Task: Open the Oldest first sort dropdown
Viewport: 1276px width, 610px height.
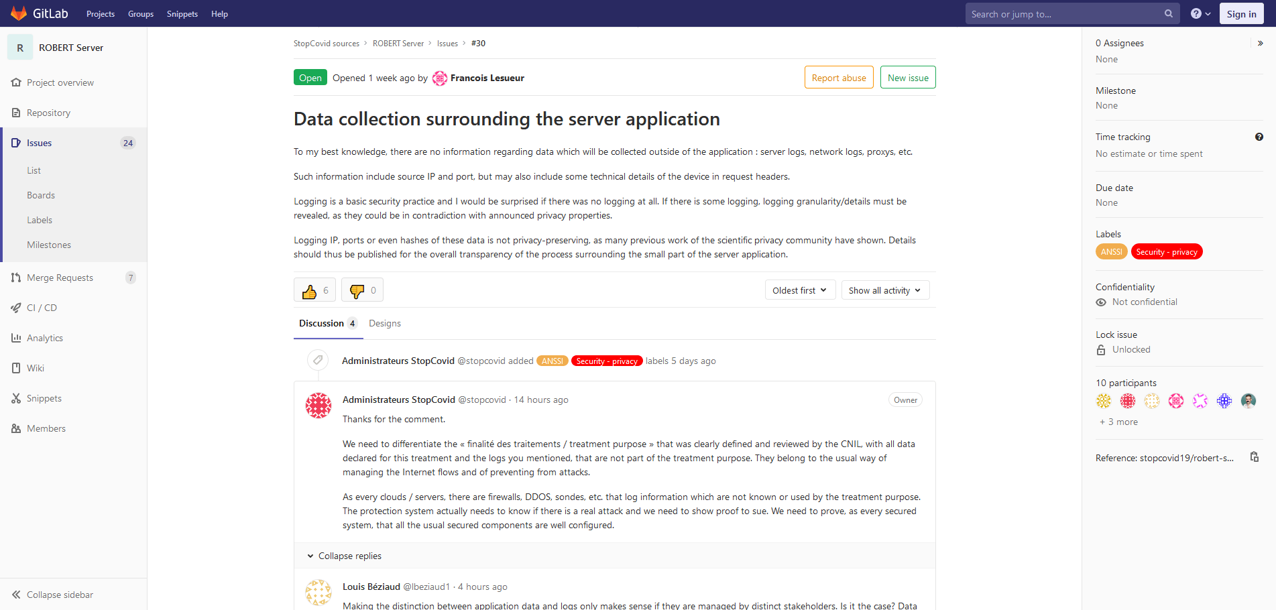Action: 800,290
